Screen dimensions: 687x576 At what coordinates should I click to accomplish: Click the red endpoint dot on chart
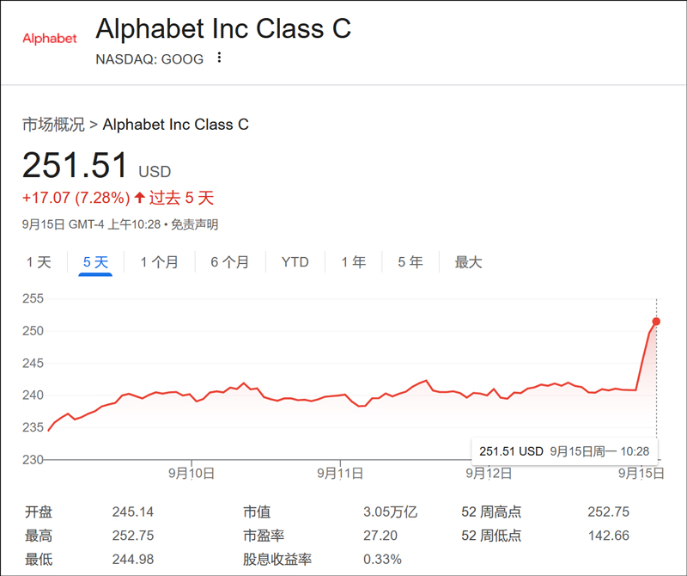tap(656, 322)
